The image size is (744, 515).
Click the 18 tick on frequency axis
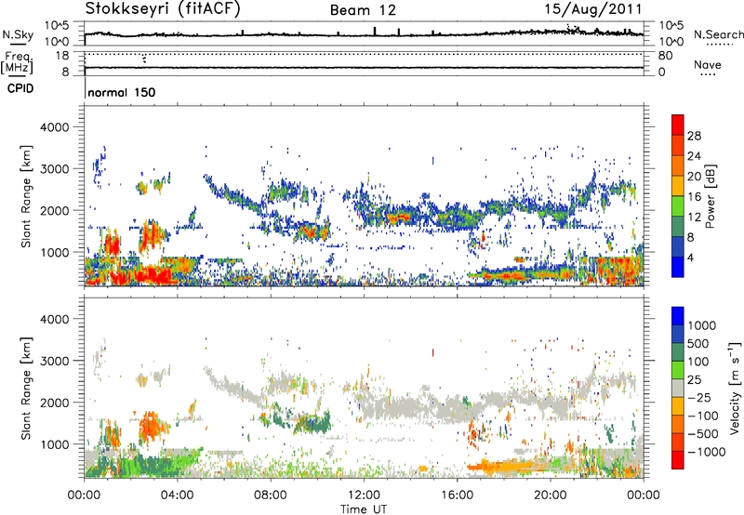62,56
